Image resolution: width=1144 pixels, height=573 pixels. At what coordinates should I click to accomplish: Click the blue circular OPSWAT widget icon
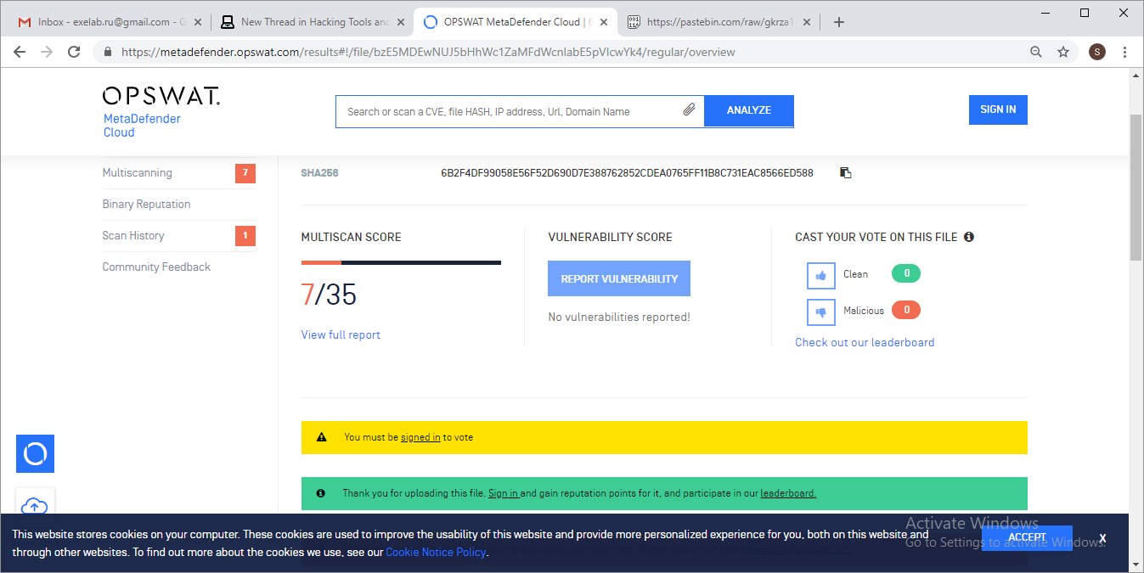pos(36,454)
